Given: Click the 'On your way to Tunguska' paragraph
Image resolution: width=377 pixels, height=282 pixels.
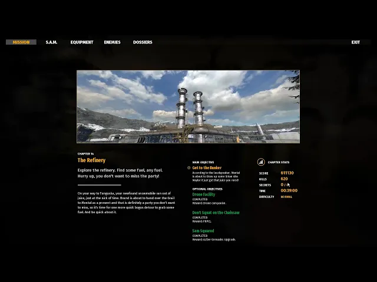Looking at the screenshot, I should tap(126, 203).
